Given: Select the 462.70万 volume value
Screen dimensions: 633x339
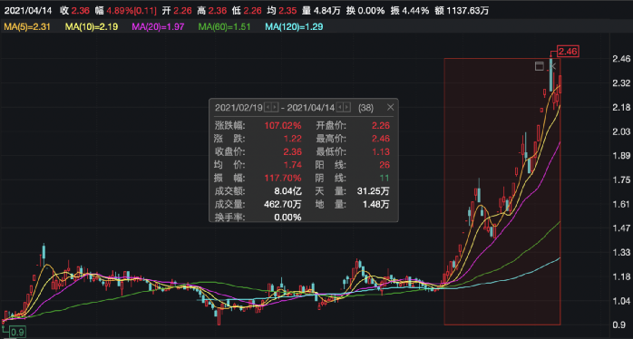Looking at the screenshot, I should 283,204.
